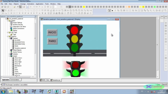This screenshot has width=168, height=94.
Task: Open the File Explorer taskbar icon
Action: [11, 92]
